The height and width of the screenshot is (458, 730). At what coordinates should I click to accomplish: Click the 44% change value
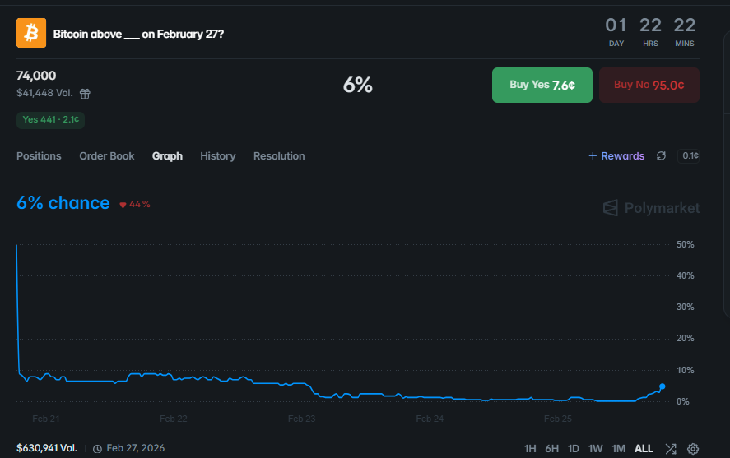point(140,204)
